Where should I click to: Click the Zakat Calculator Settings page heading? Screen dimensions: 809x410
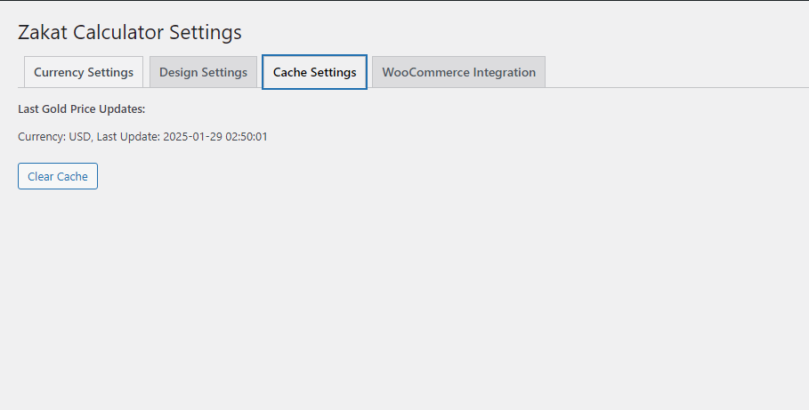point(130,32)
